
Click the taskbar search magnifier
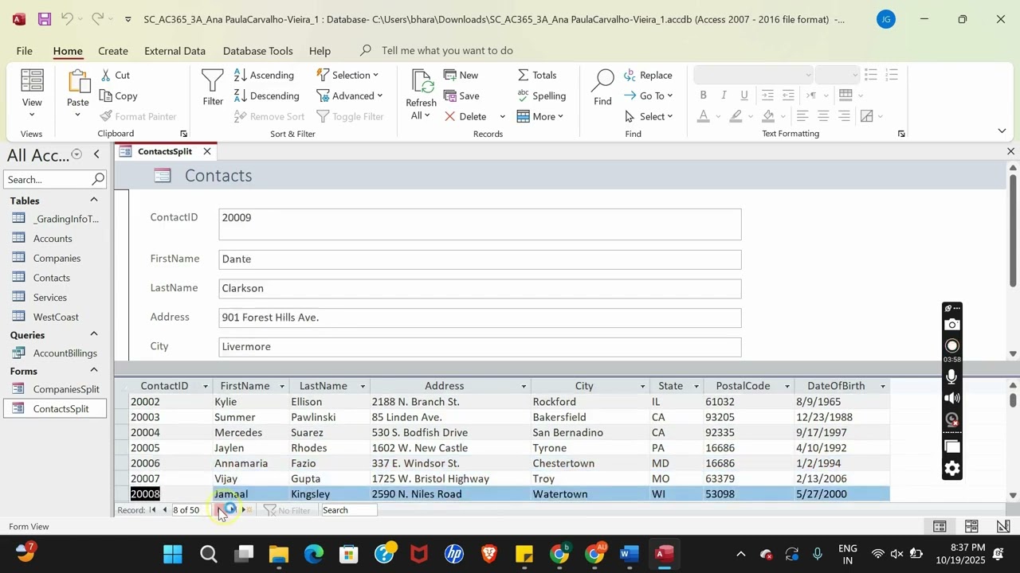point(208,554)
